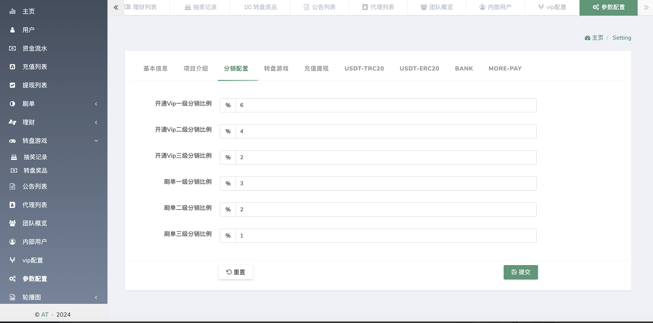Open the 充值提现 settings tab
Viewport: 653px width, 323px height.
(x=316, y=68)
